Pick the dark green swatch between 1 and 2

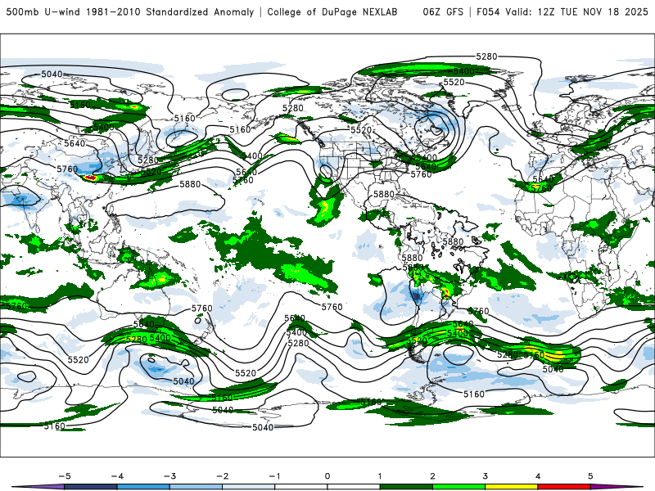[406, 487]
